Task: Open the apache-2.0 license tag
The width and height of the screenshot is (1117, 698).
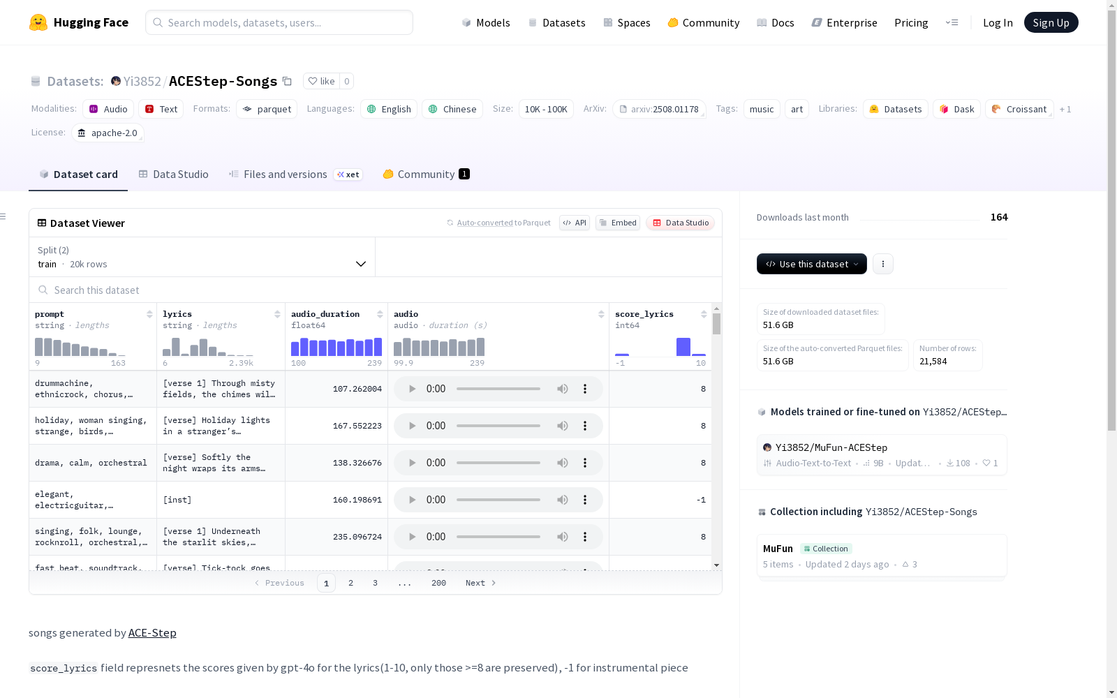Action: [x=108, y=133]
